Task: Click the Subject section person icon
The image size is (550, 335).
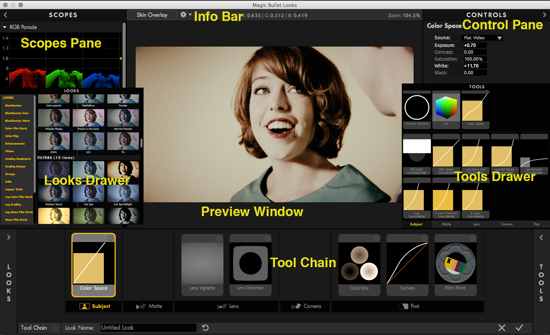Action: click(x=84, y=306)
